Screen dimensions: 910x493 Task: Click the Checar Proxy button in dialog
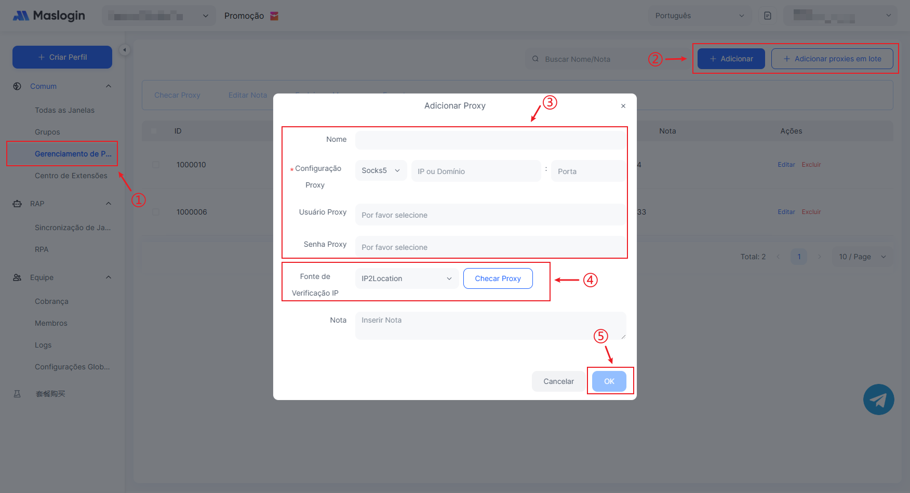498,278
